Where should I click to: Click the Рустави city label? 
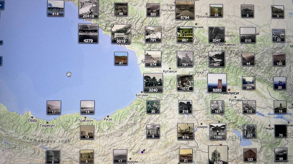click(235, 100)
